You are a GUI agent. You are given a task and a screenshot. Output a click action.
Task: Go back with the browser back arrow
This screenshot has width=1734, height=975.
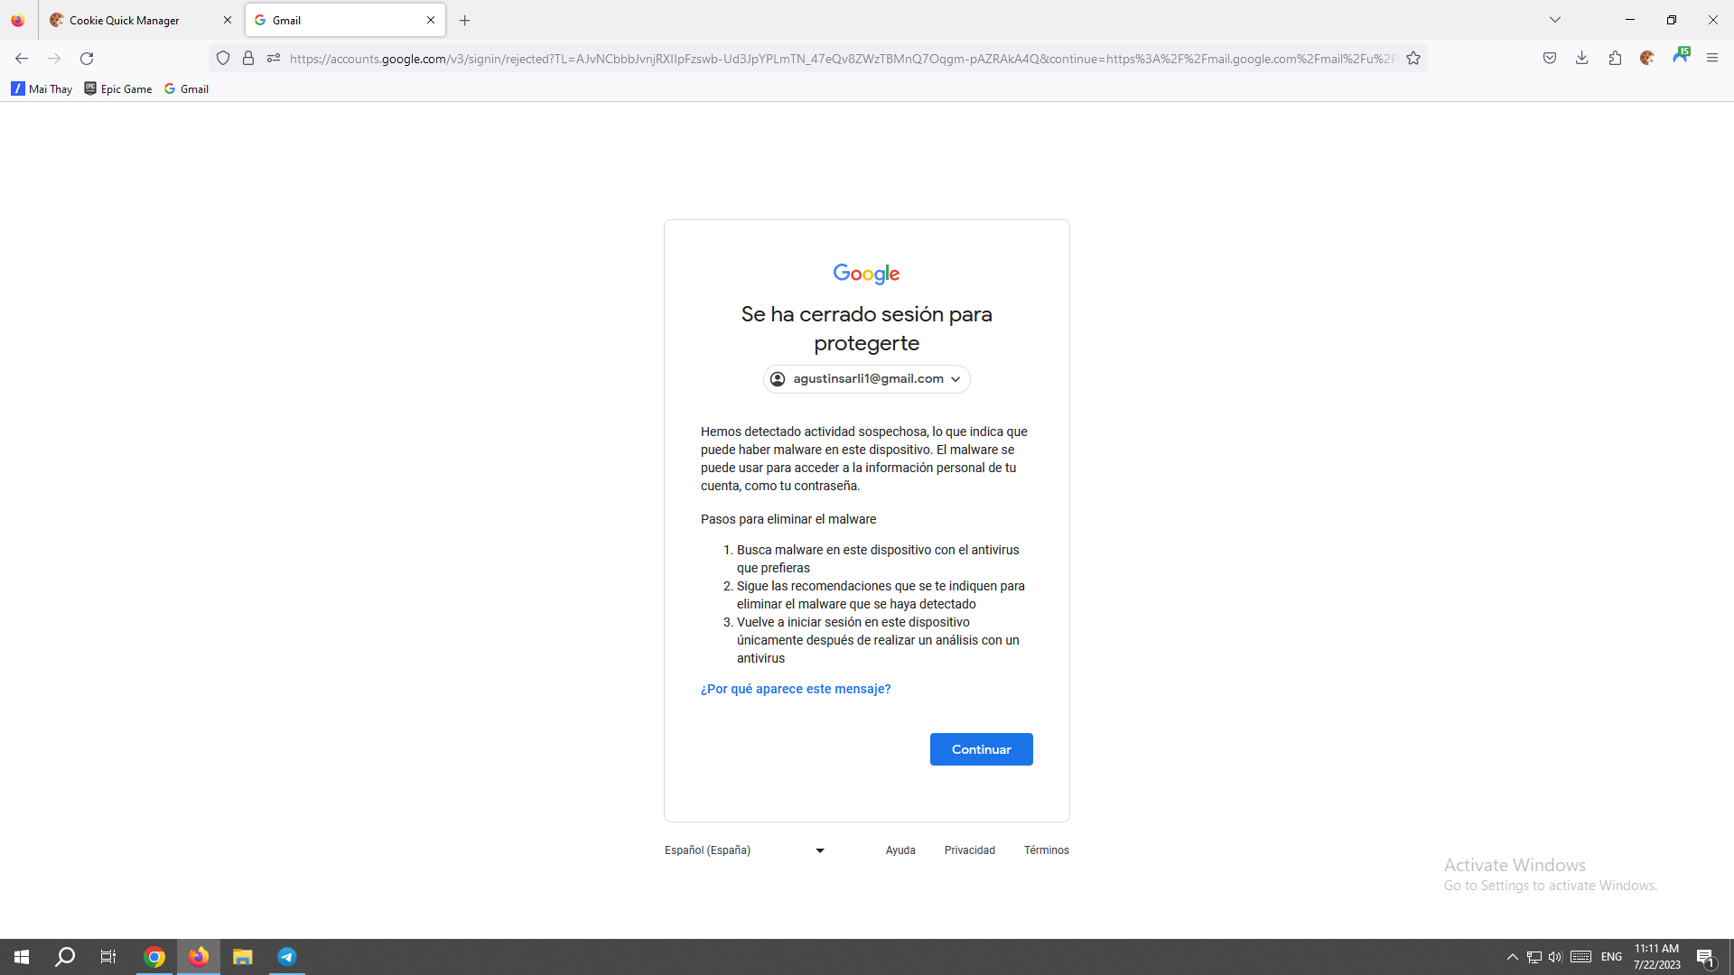point(22,59)
